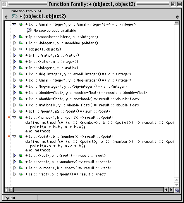Click method icon of integer, ratio row
Image resolution: width=184 pixels, height=203 pixels.
tap(21, 68)
